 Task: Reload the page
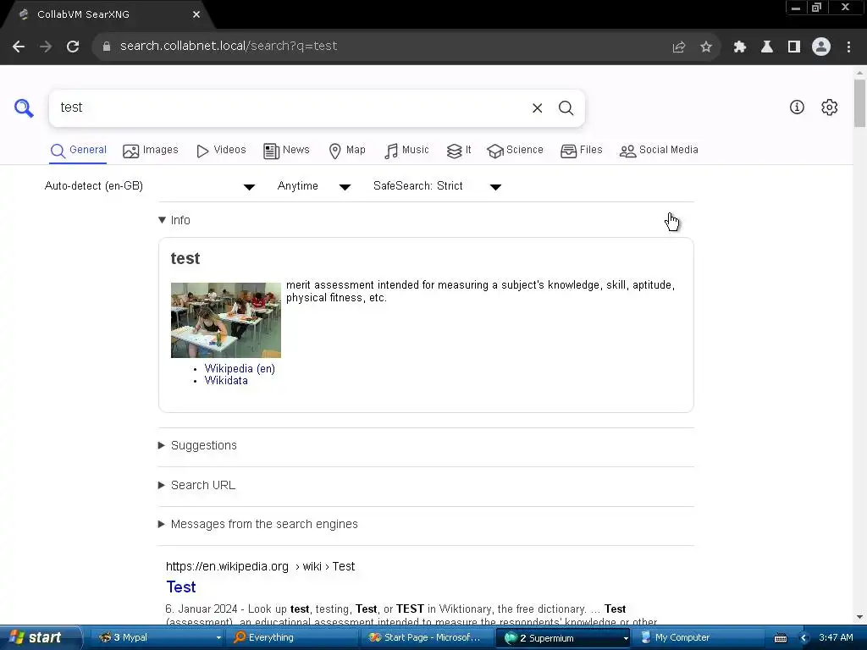(x=73, y=47)
